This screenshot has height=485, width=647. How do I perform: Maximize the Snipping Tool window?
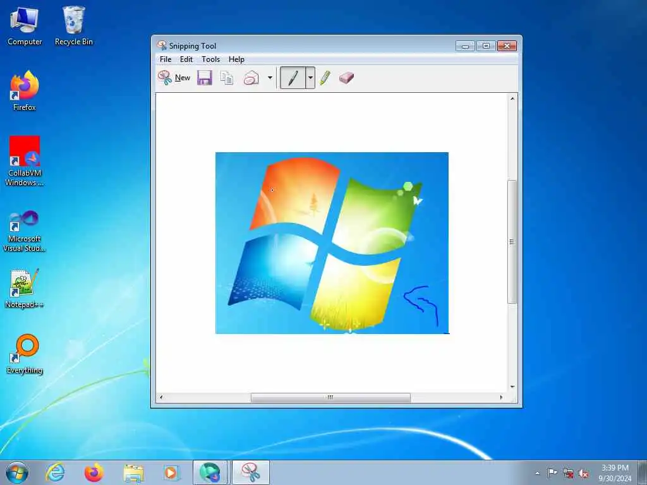point(486,45)
